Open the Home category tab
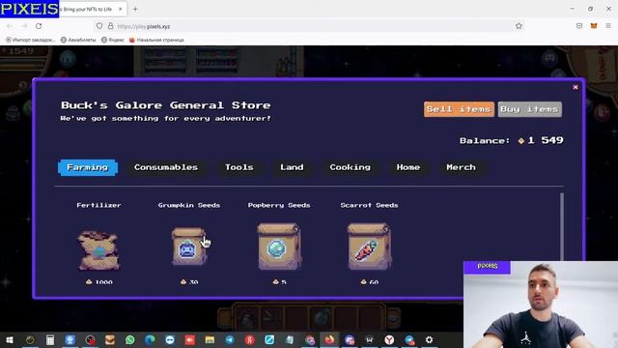 coord(408,167)
